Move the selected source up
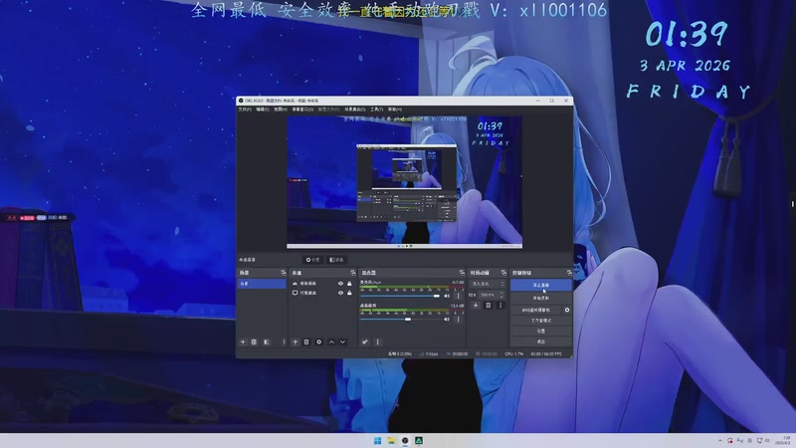The height and width of the screenshot is (448, 796). point(331,341)
